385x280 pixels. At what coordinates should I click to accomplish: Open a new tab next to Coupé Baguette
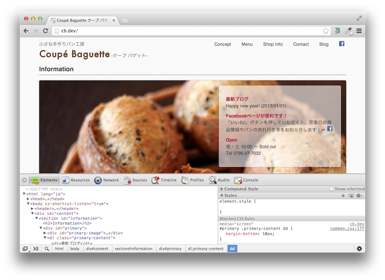click(x=125, y=21)
